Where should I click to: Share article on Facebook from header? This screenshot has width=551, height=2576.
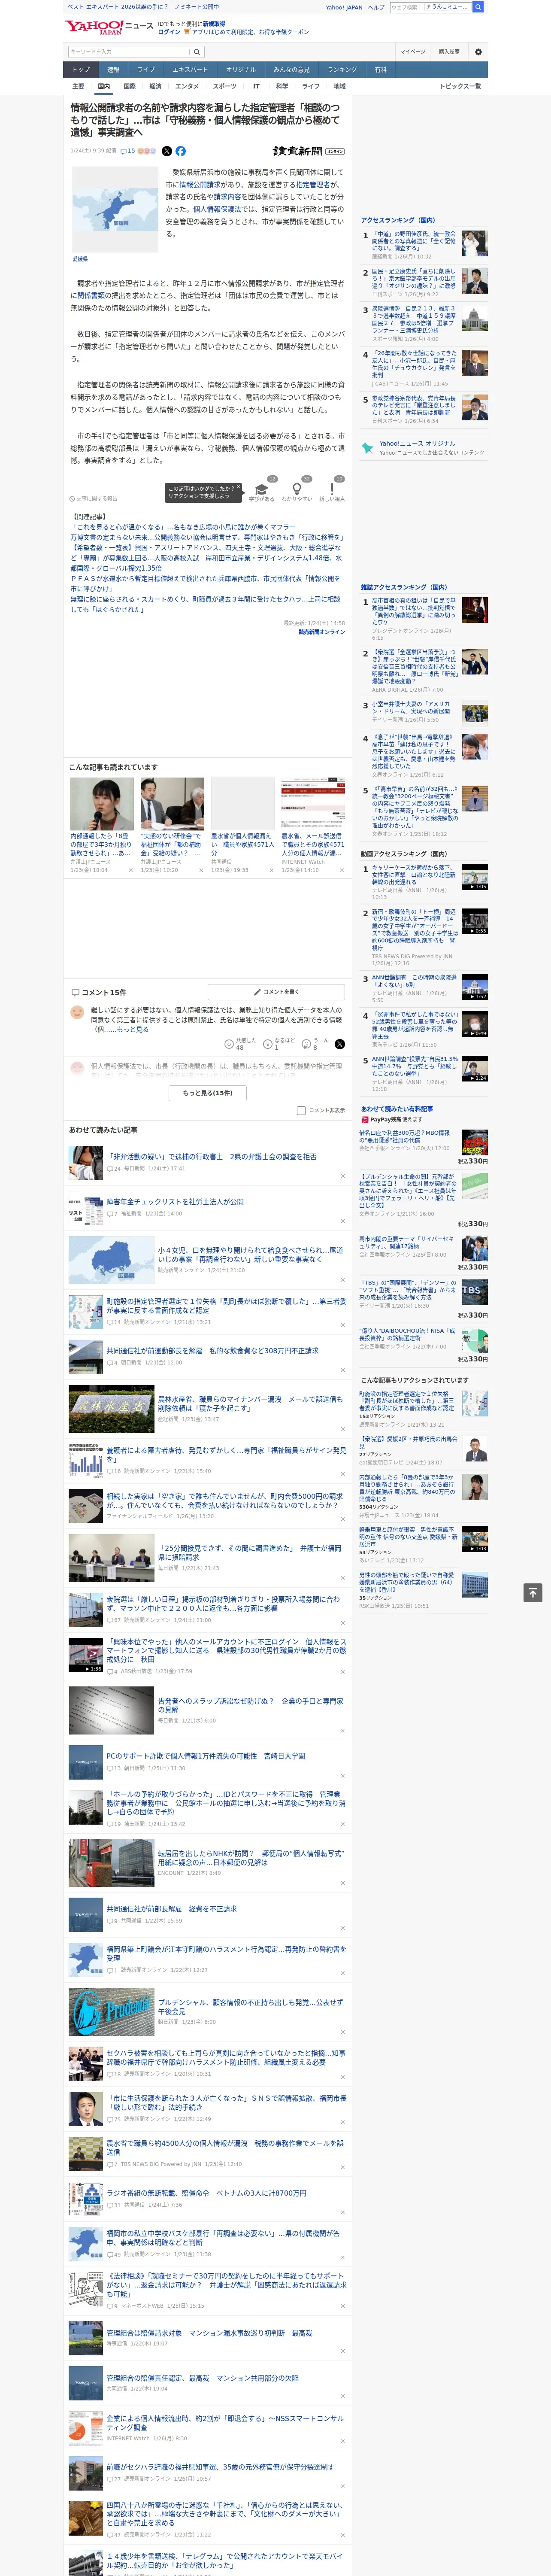(x=181, y=151)
